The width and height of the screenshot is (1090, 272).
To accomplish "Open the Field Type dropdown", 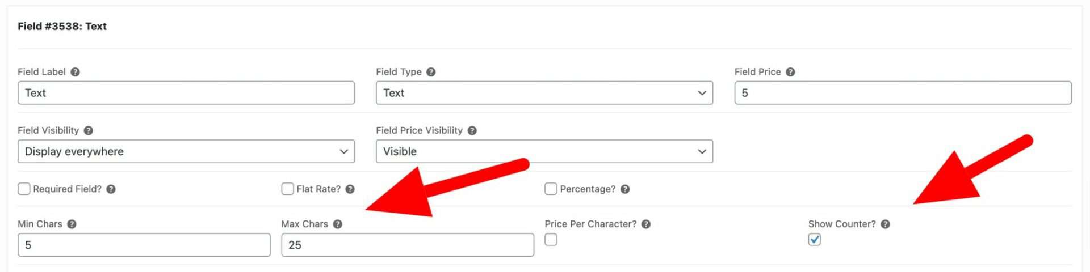I will click(x=544, y=93).
